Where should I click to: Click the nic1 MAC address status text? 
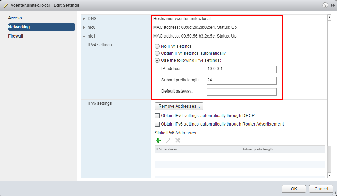pos(195,36)
